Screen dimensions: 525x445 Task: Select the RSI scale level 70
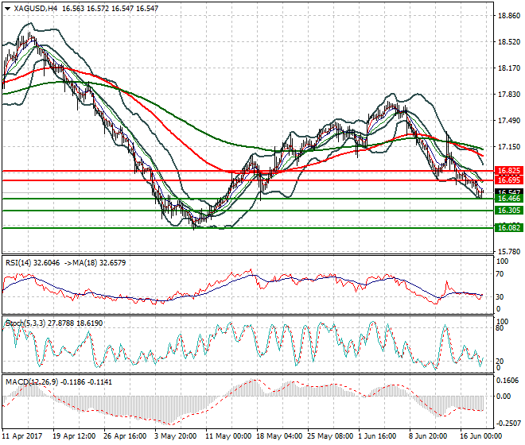pyautogui.click(x=500, y=274)
